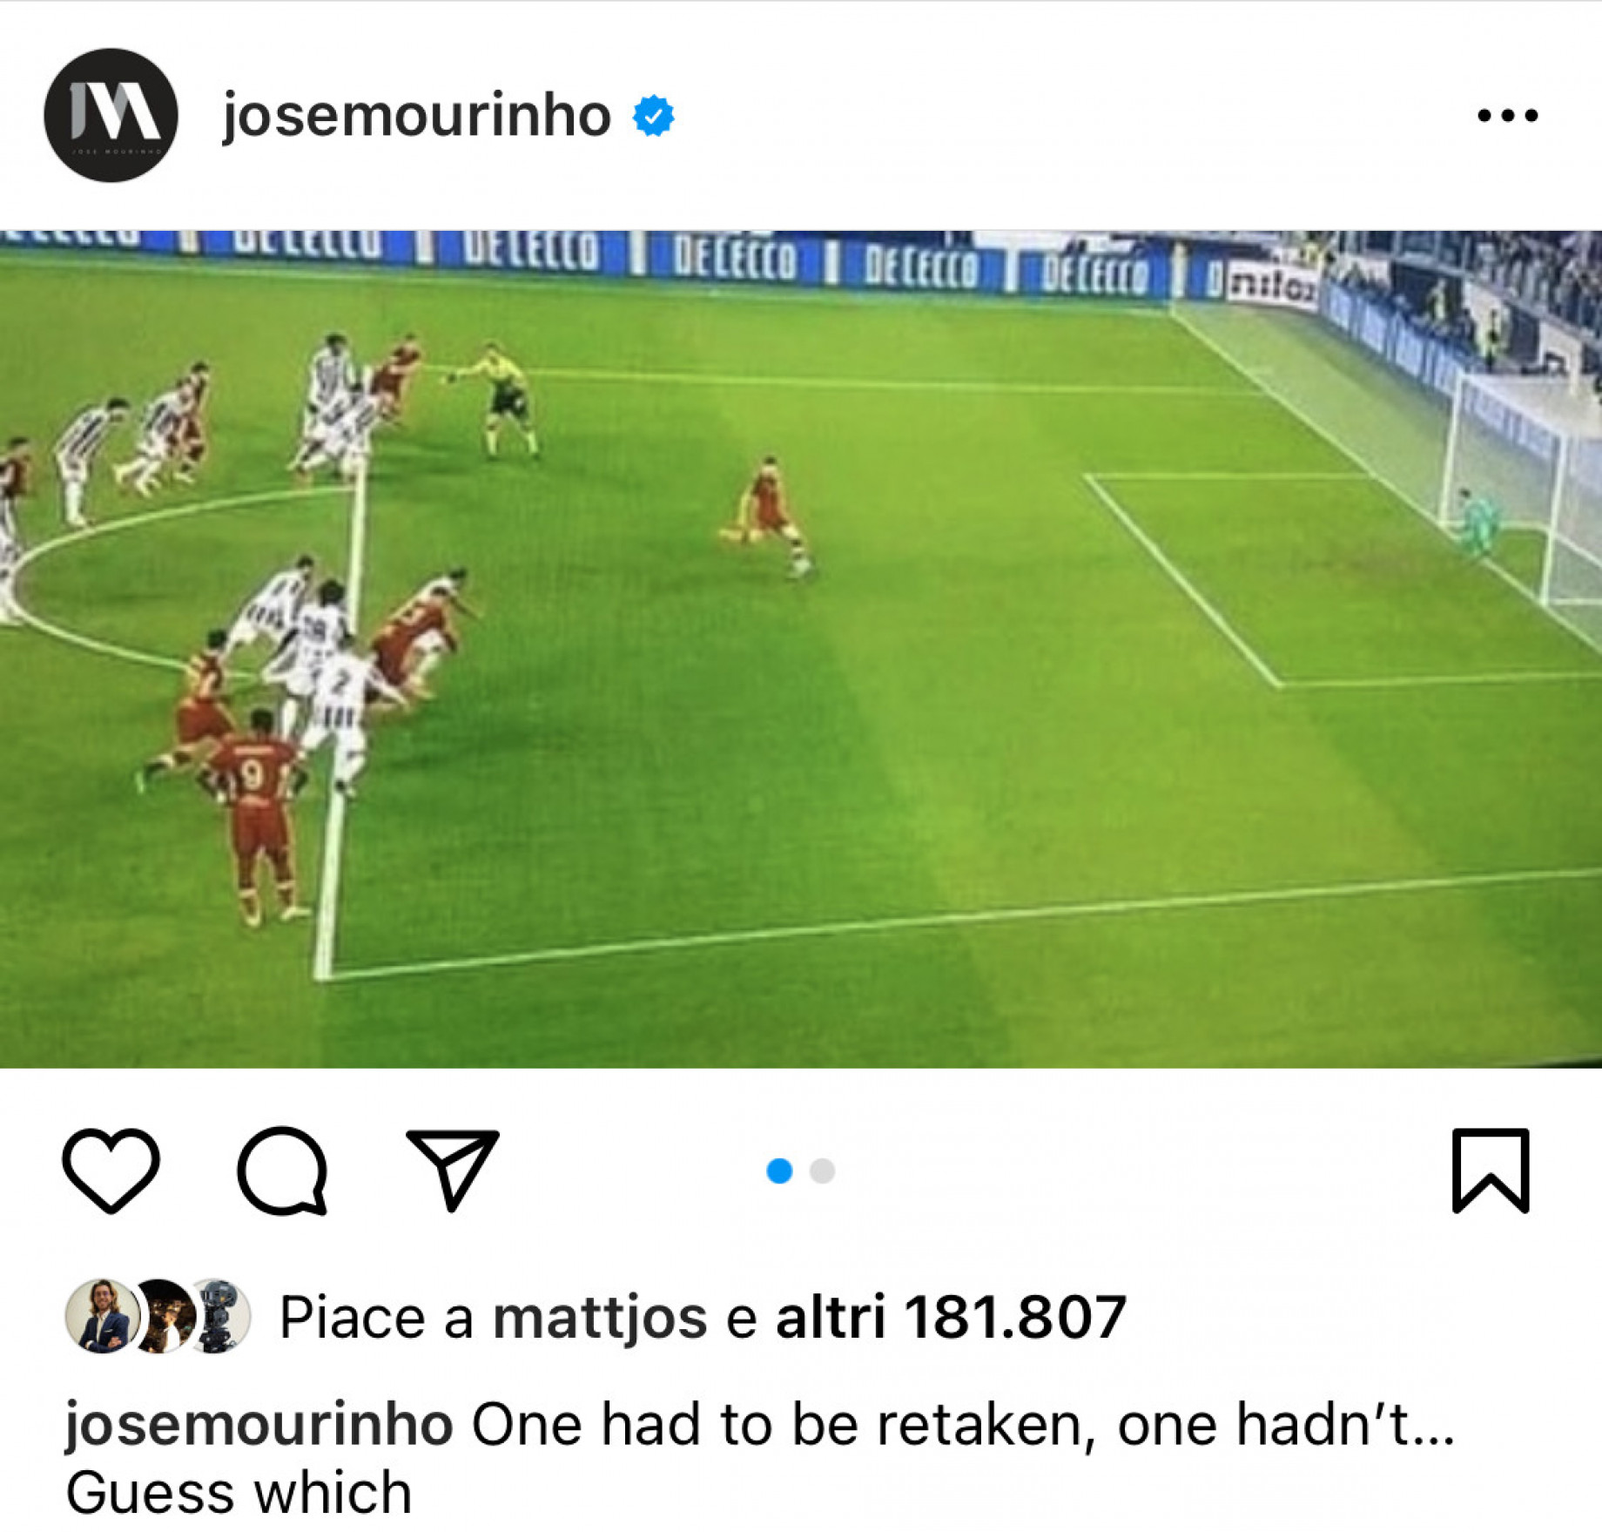View the middle liker avatar
1602x1532 pixels.
pos(162,1316)
